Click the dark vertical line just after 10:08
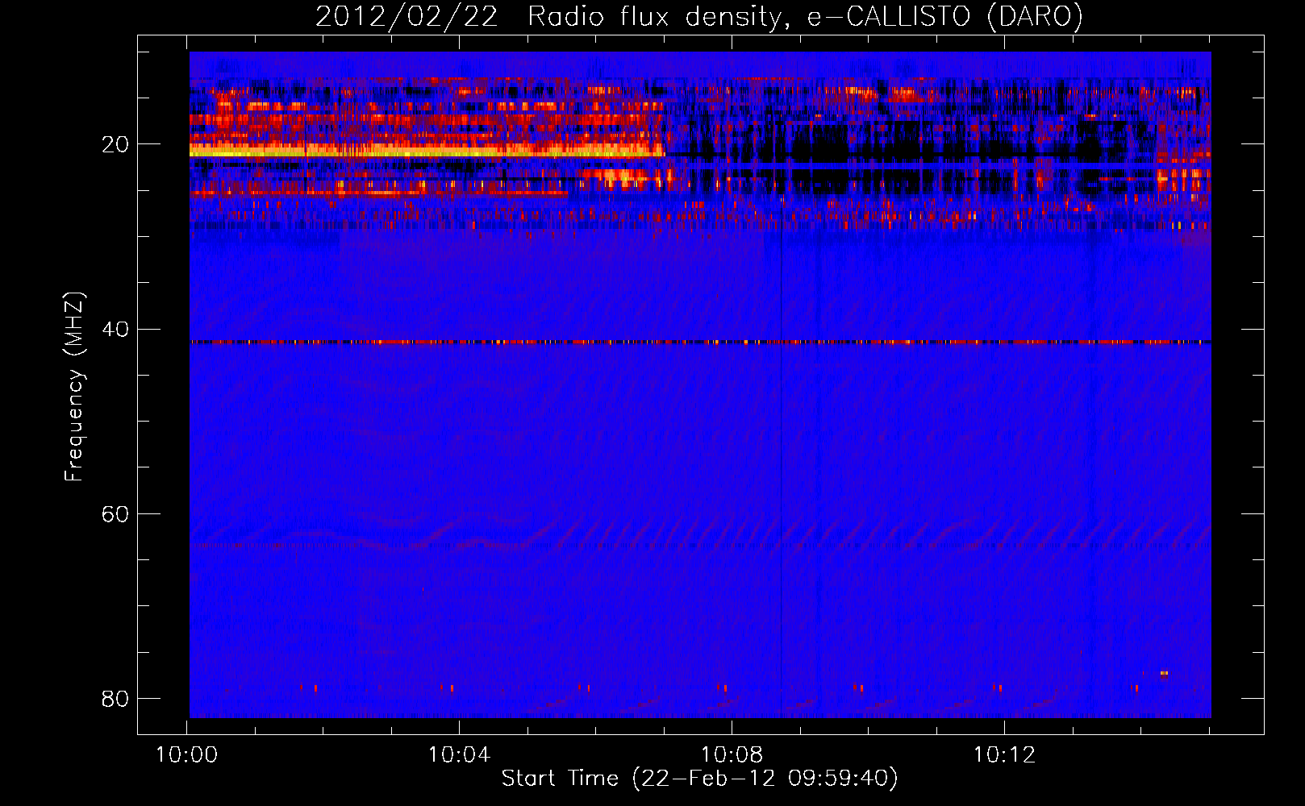This screenshot has height=806, width=1305. click(781, 459)
